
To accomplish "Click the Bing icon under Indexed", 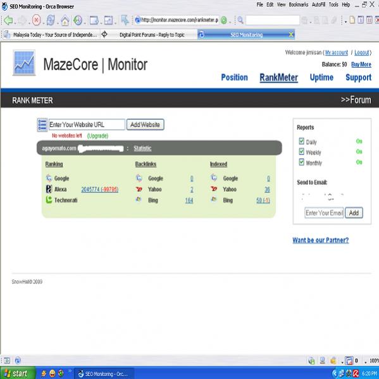I will coord(214,199).
